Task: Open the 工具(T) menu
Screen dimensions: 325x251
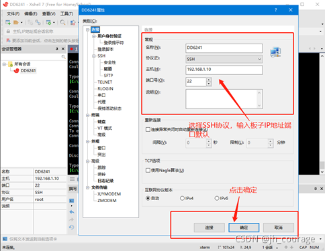Action: 66,14
